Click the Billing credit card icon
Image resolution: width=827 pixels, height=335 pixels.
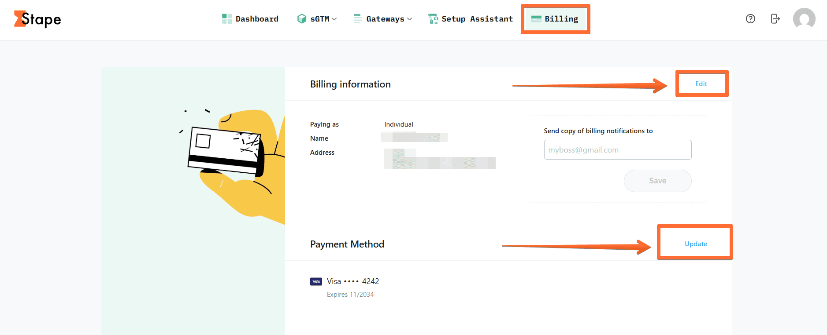tap(536, 18)
